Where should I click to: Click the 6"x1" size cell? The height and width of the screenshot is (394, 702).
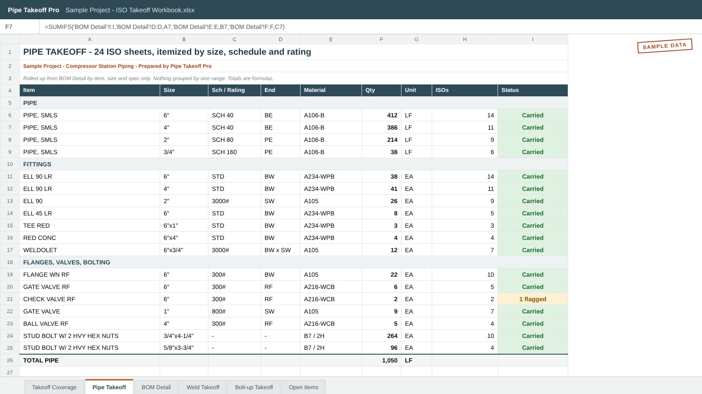tap(184, 225)
